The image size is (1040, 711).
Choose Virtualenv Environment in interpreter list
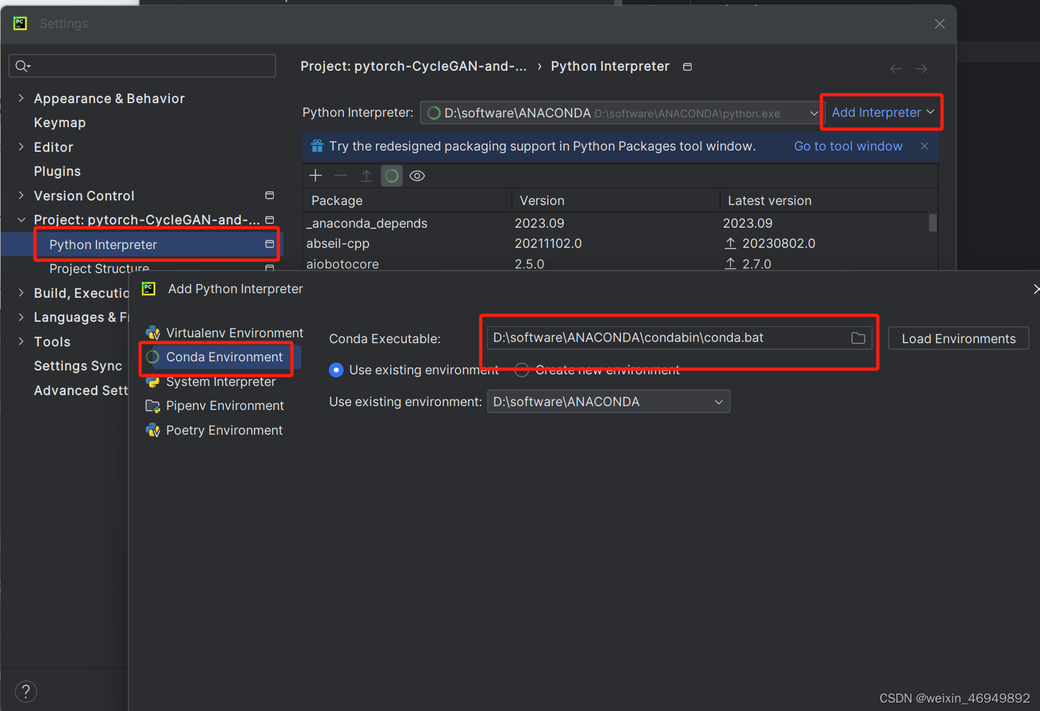tap(234, 333)
